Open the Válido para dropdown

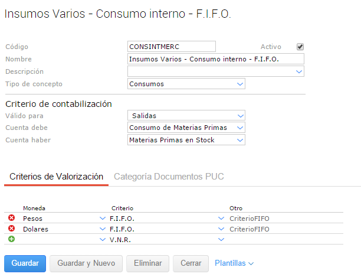pyautogui.click(x=240, y=116)
